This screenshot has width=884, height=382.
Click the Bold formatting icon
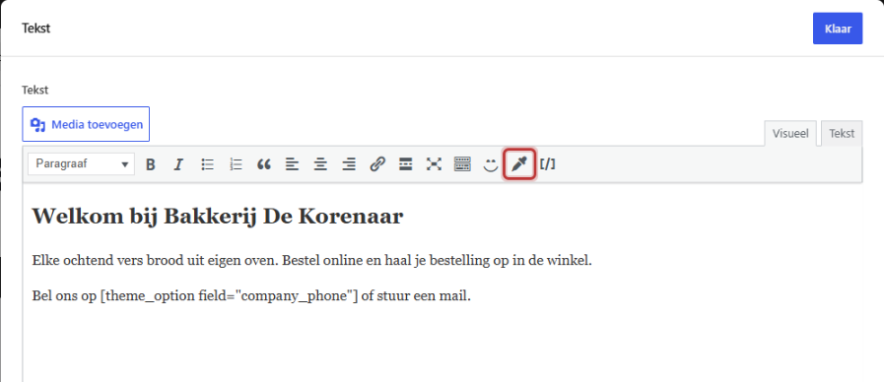point(150,164)
